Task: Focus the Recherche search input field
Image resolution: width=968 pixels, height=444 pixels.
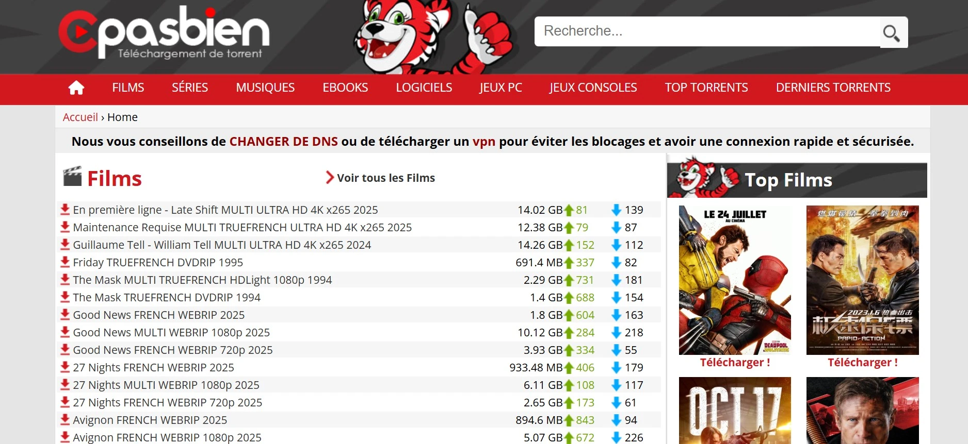Action: coord(707,31)
